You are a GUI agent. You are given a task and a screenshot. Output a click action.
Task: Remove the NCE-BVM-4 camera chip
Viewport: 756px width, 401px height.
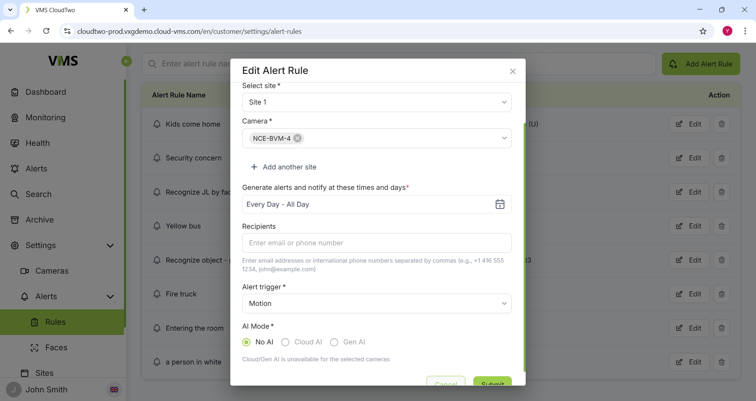[298, 138]
